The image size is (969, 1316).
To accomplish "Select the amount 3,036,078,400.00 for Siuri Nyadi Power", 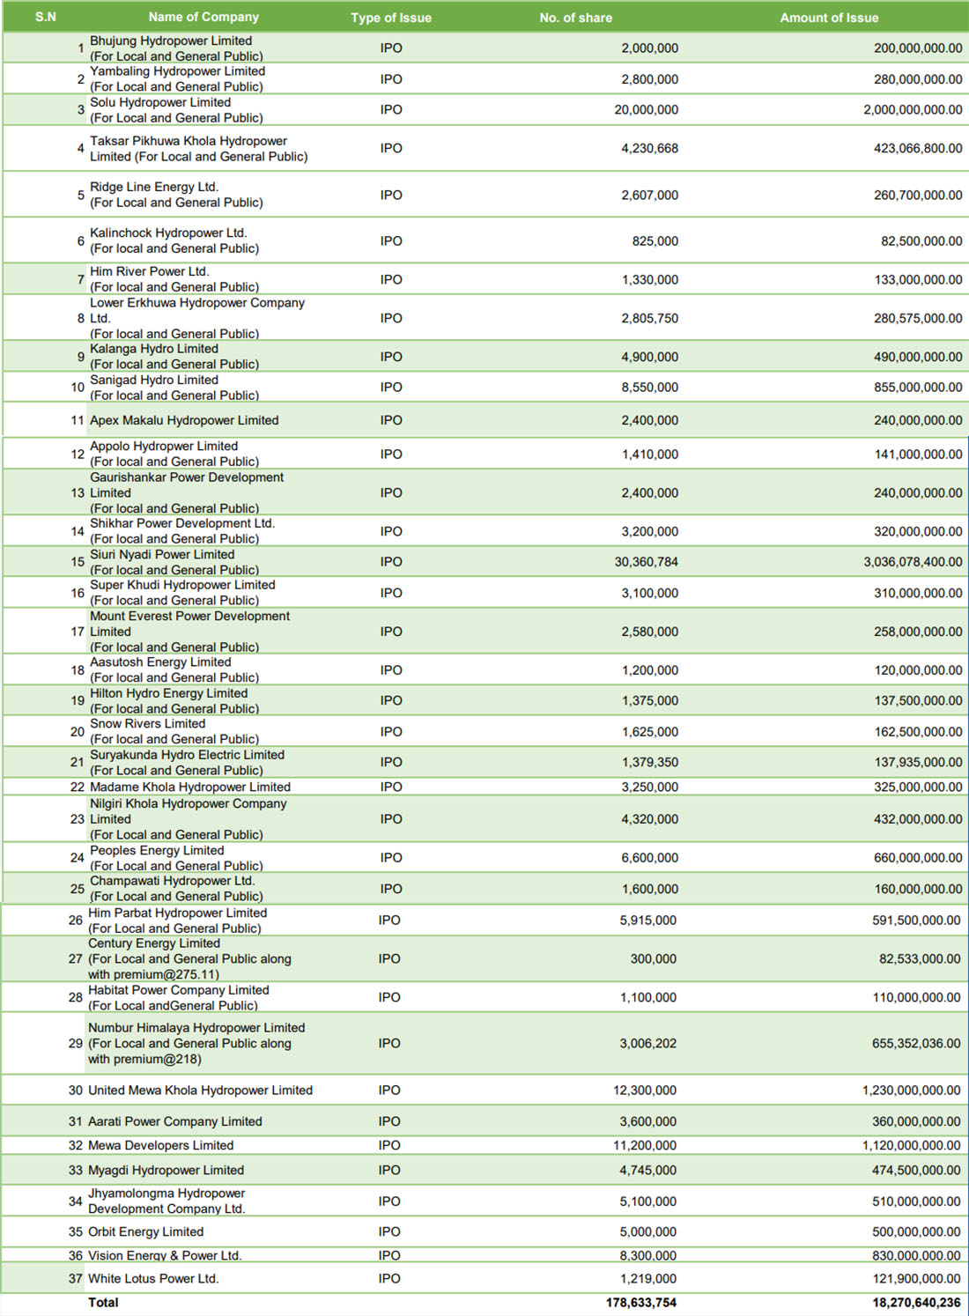I will [913, 562].
